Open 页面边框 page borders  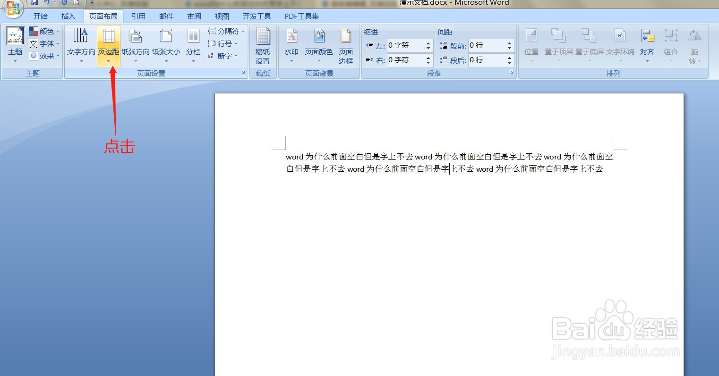click(x=346, y=46)
